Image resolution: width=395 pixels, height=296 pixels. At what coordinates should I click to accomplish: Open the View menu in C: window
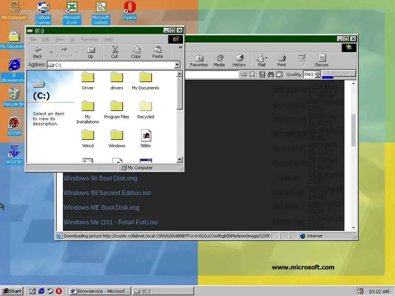[59, 39]
